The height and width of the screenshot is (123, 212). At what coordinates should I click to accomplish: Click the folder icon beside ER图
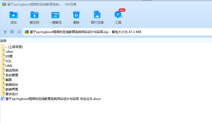pos(3,56)
